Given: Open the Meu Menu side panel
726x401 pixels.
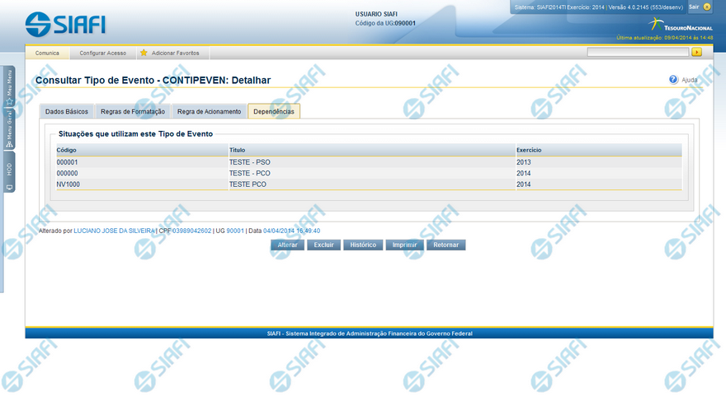Looking at the screenshot, I should [x=9, y=87].
